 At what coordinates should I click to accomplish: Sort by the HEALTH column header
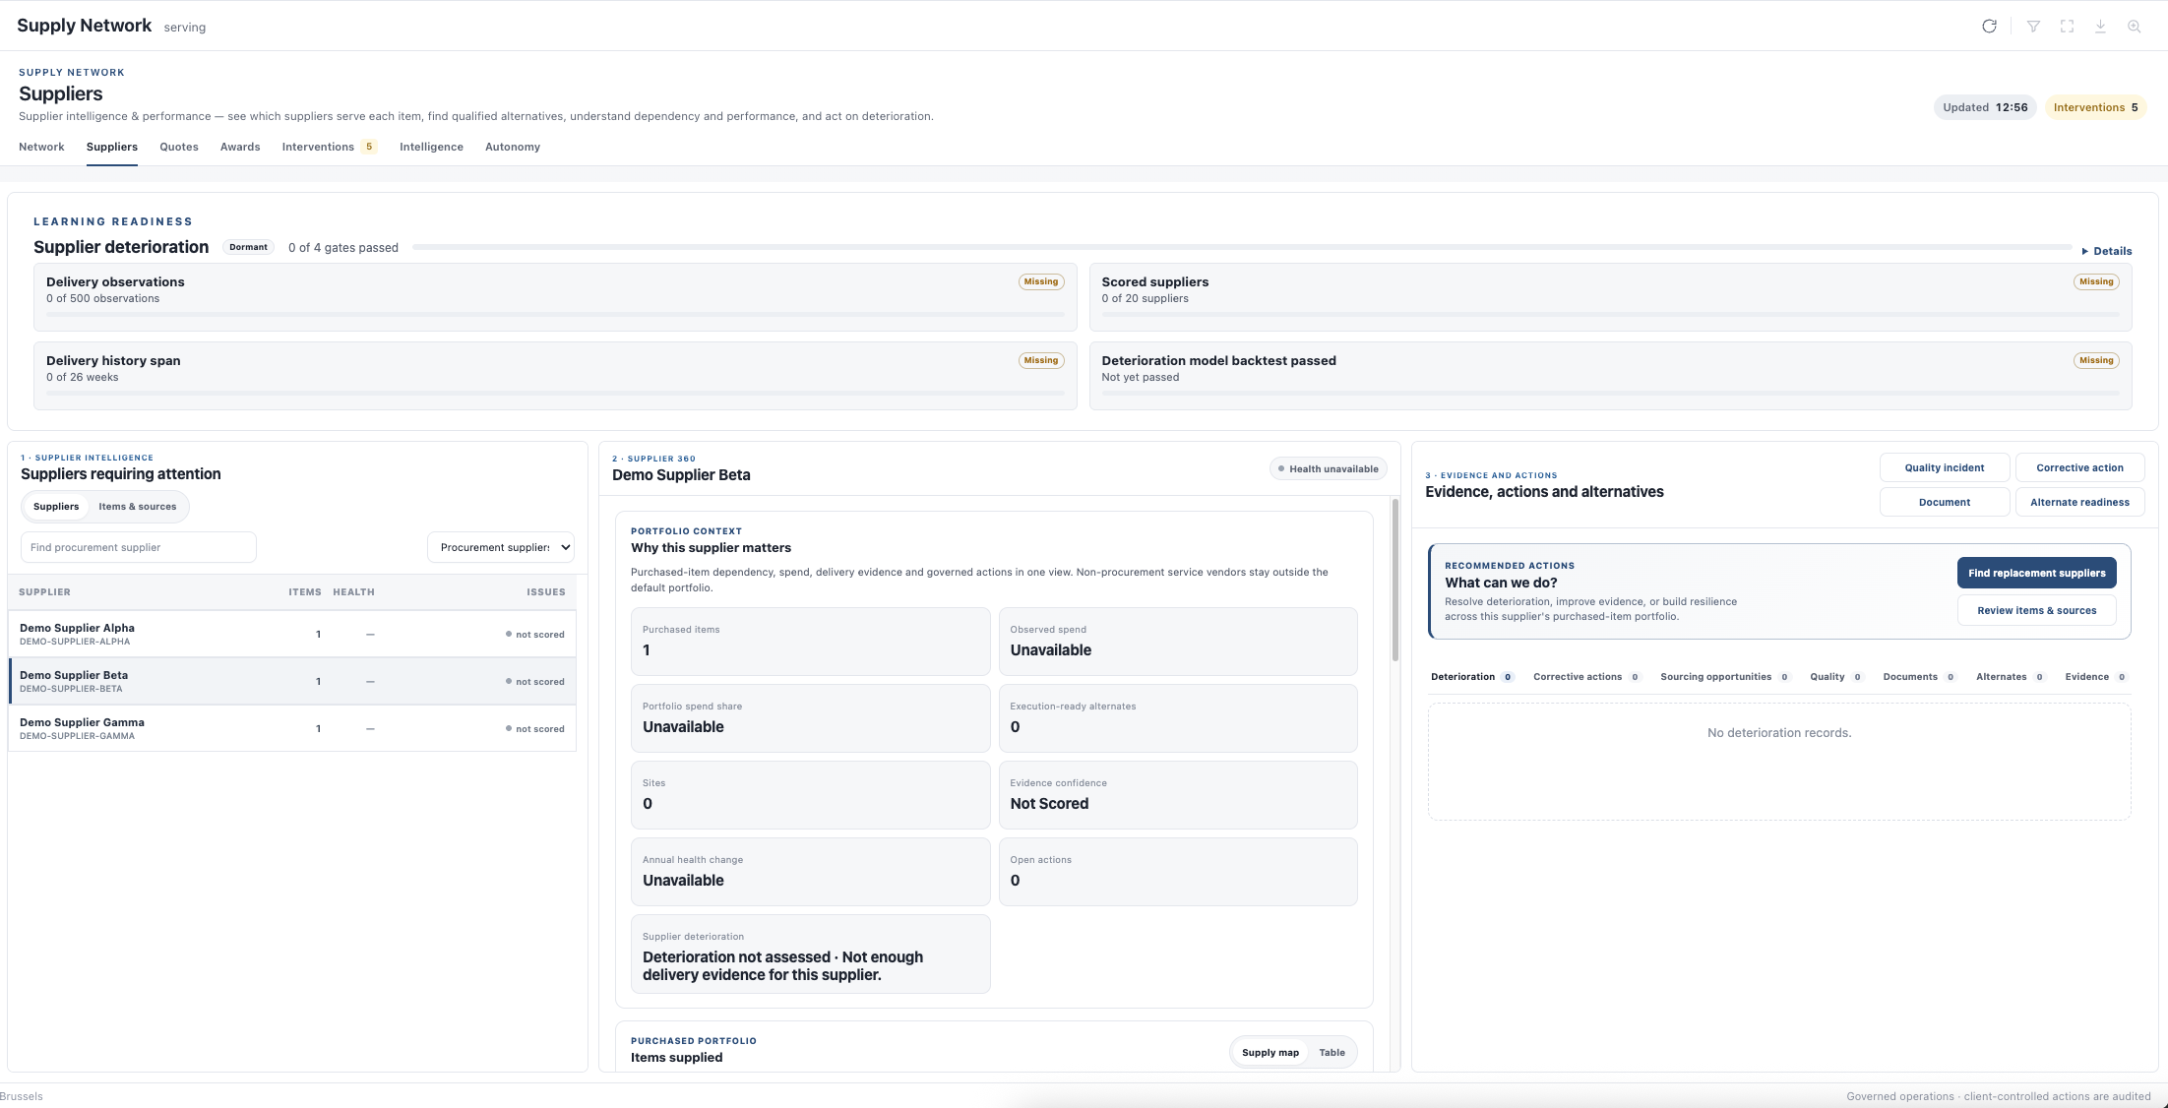(353, 592)
